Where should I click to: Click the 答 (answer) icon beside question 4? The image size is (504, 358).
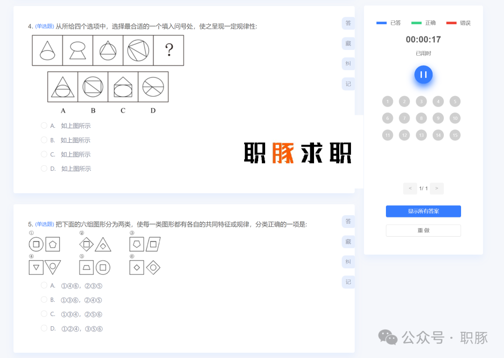(348, 23)
